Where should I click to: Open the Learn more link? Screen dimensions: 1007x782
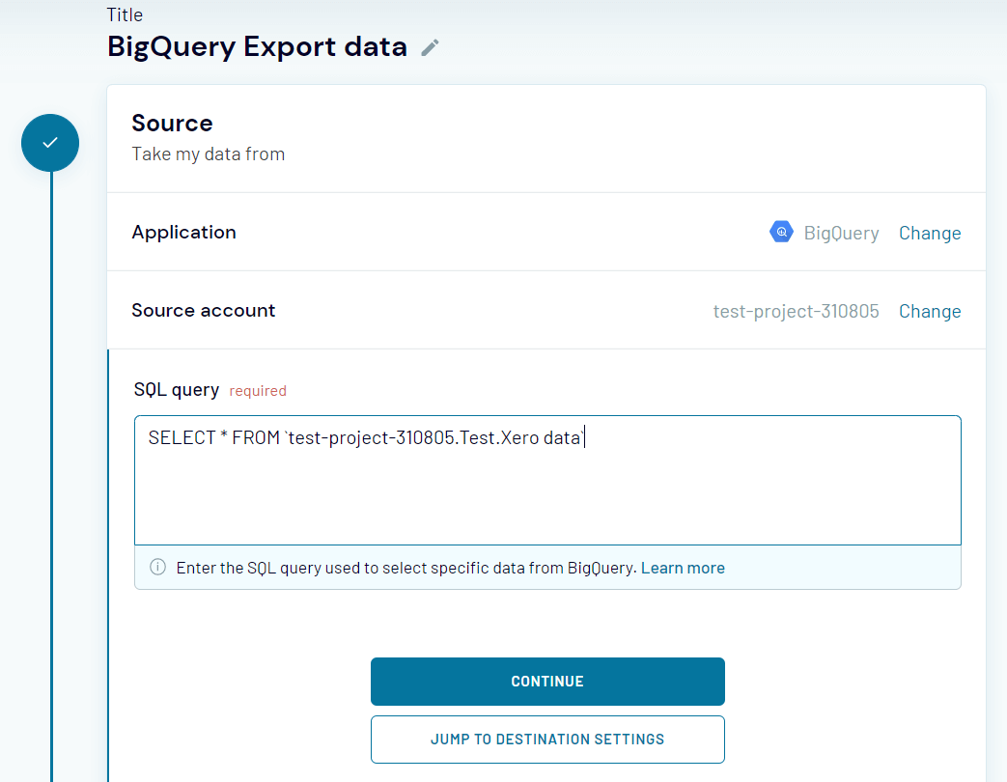click(x=683, y=568)
